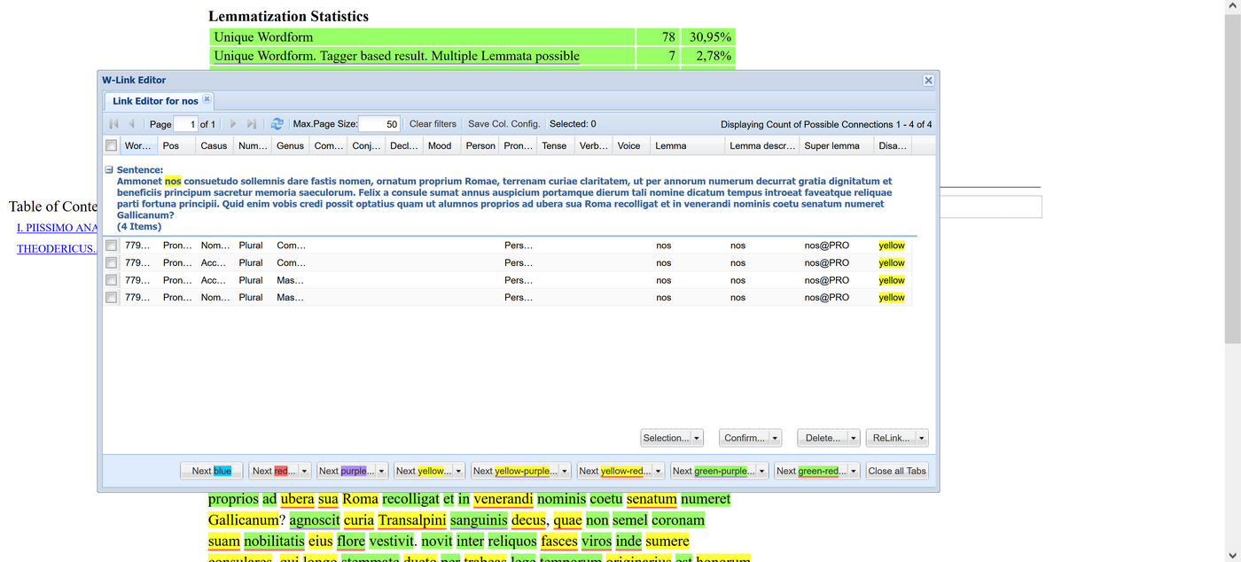Open the 'I. PIISSIMO ANA…' contents link
The image size is (1241, 562).
pyautogui.click(x=57, y=228)
